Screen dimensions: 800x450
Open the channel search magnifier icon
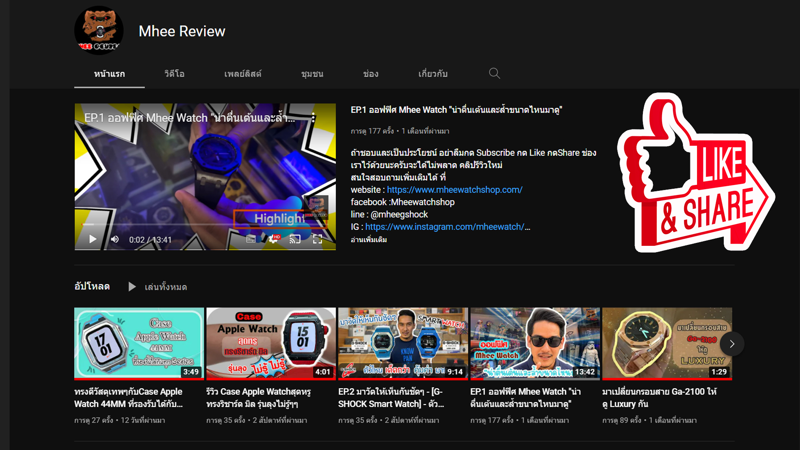click(x=494, y=73)
